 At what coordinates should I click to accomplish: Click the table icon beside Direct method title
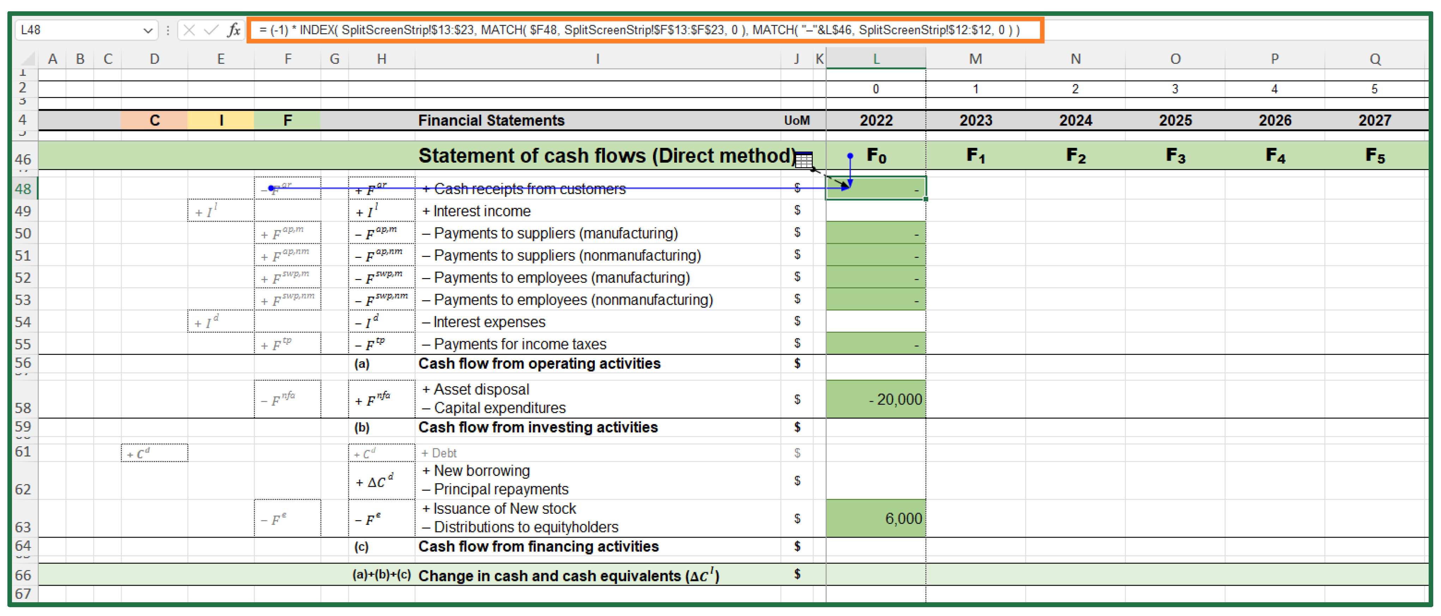pyautogui.click(x=803, y=160)
